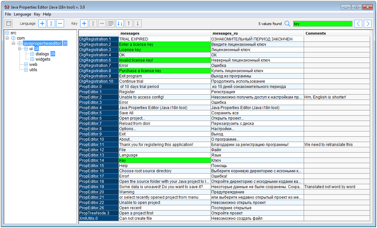Open the File menu
Image resolution: width=377 pixels, height=228 pixels.
click(x=8, y=14)
